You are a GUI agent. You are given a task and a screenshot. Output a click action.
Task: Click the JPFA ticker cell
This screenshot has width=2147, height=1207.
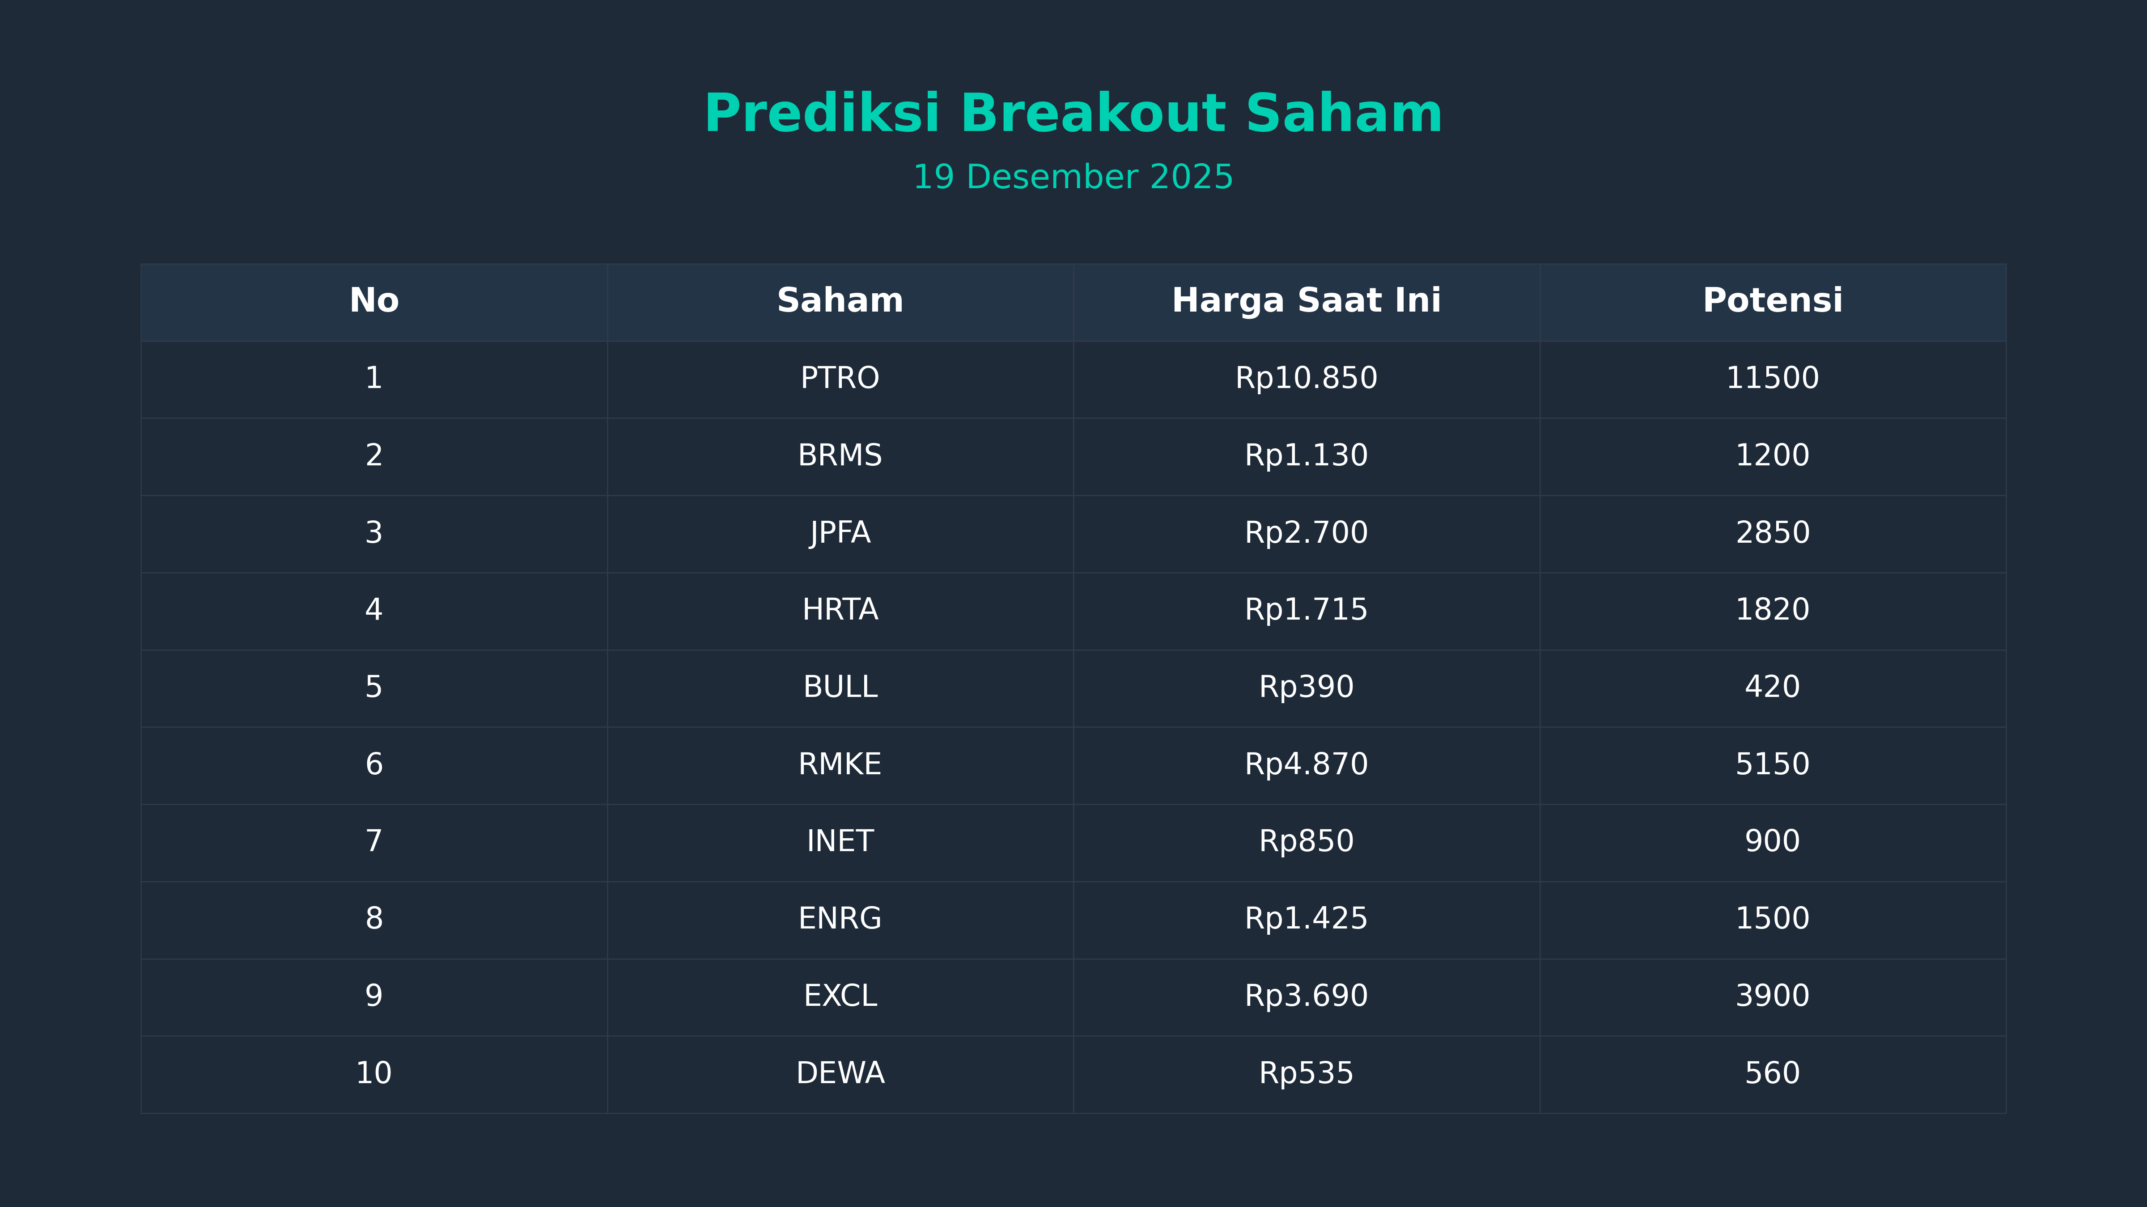840,532
